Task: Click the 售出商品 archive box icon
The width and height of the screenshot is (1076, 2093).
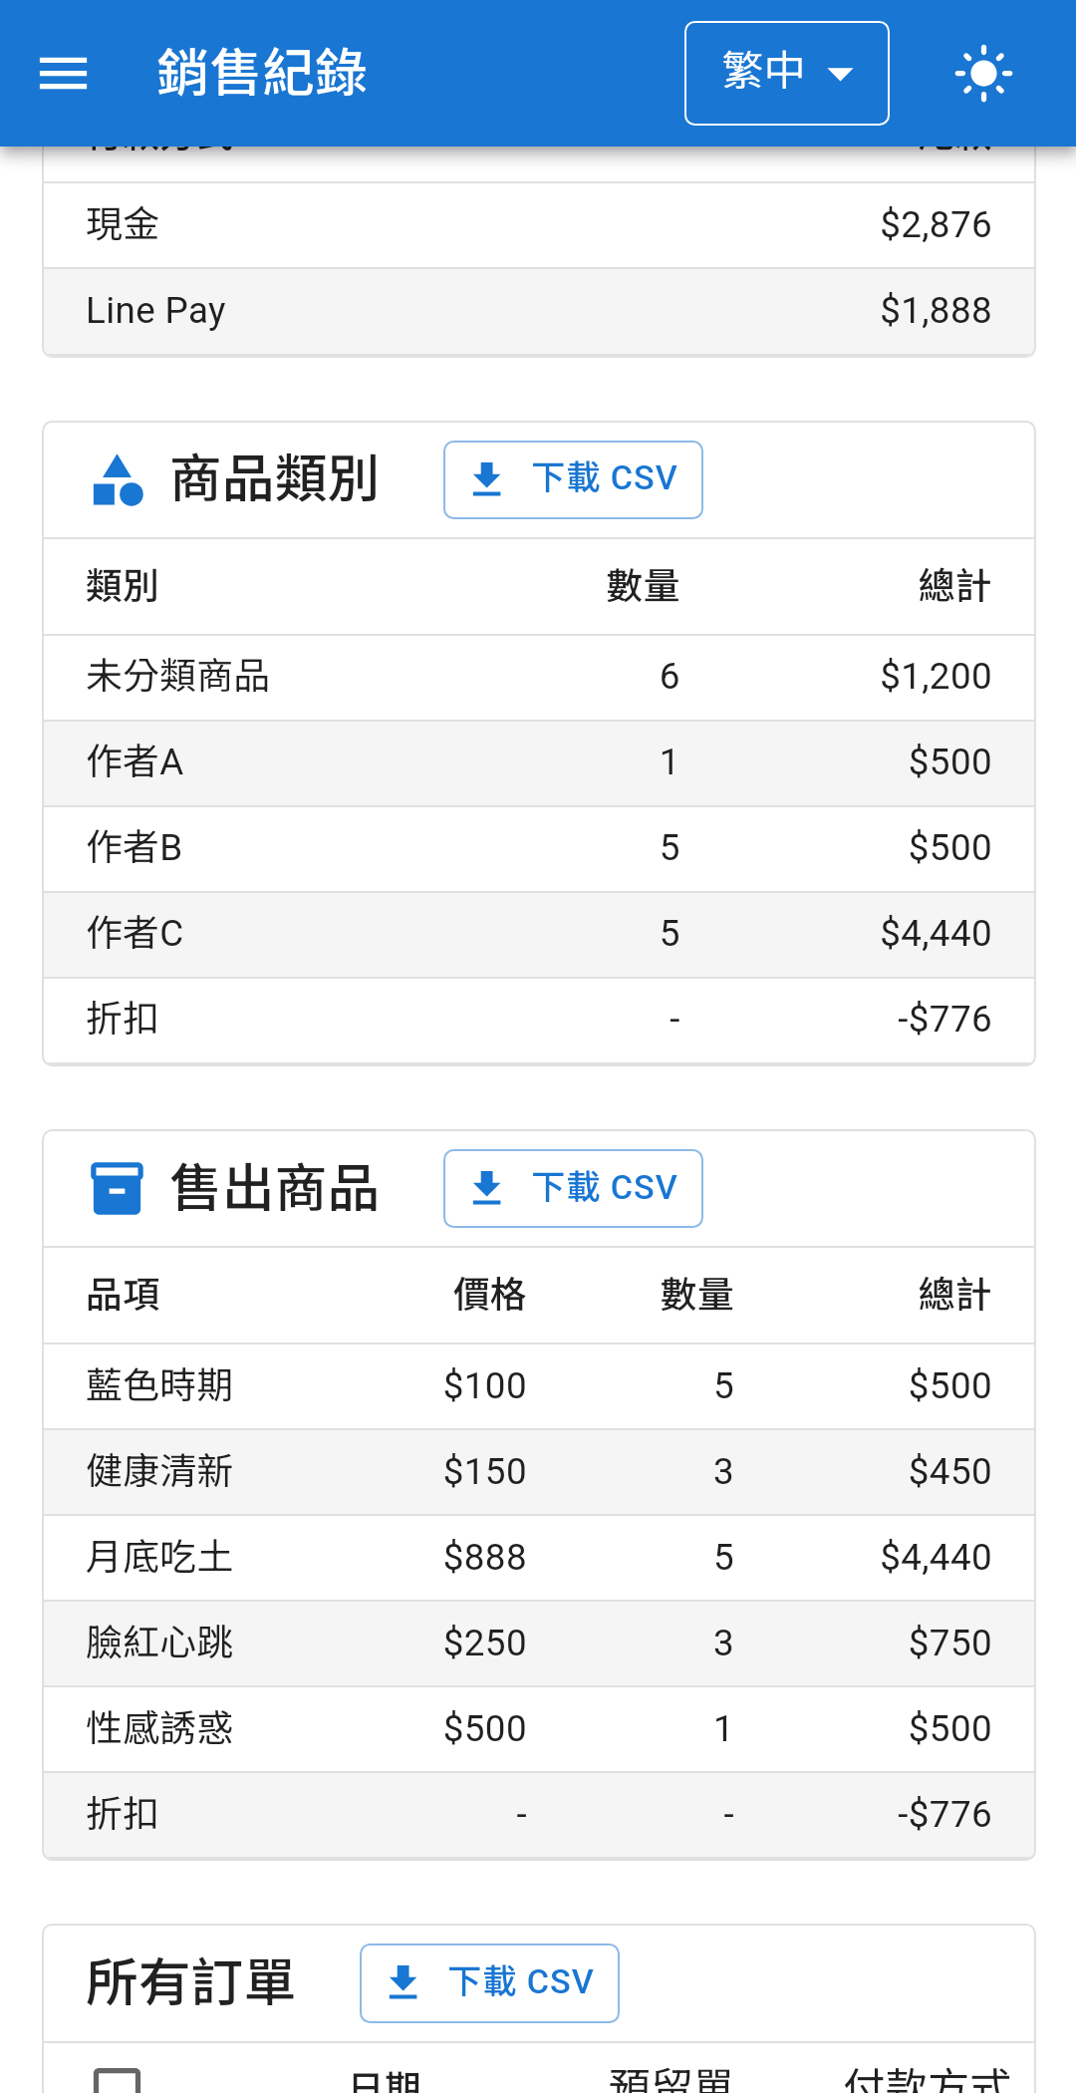Action: pos(118,1189)
